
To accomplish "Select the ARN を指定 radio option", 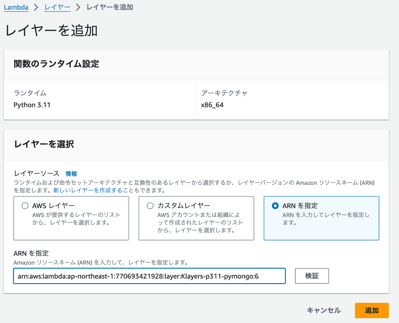I will tap(275, 206).
